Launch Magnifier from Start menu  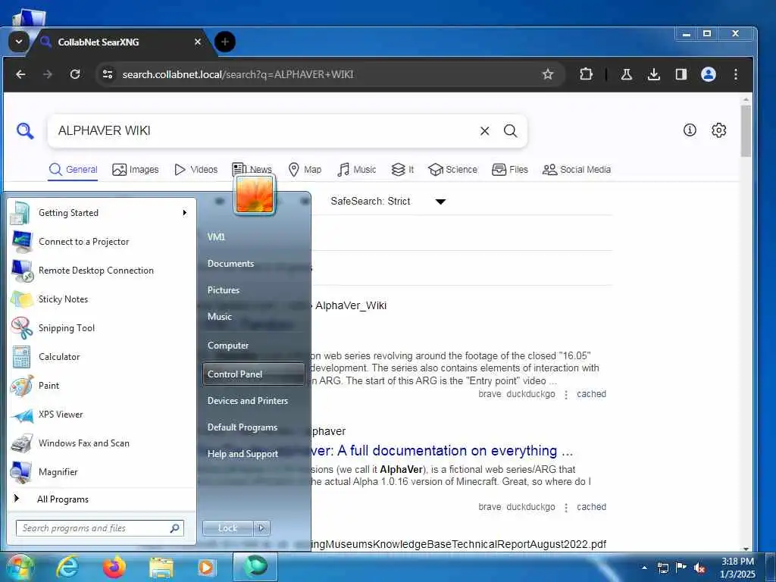tap(102, 471)
